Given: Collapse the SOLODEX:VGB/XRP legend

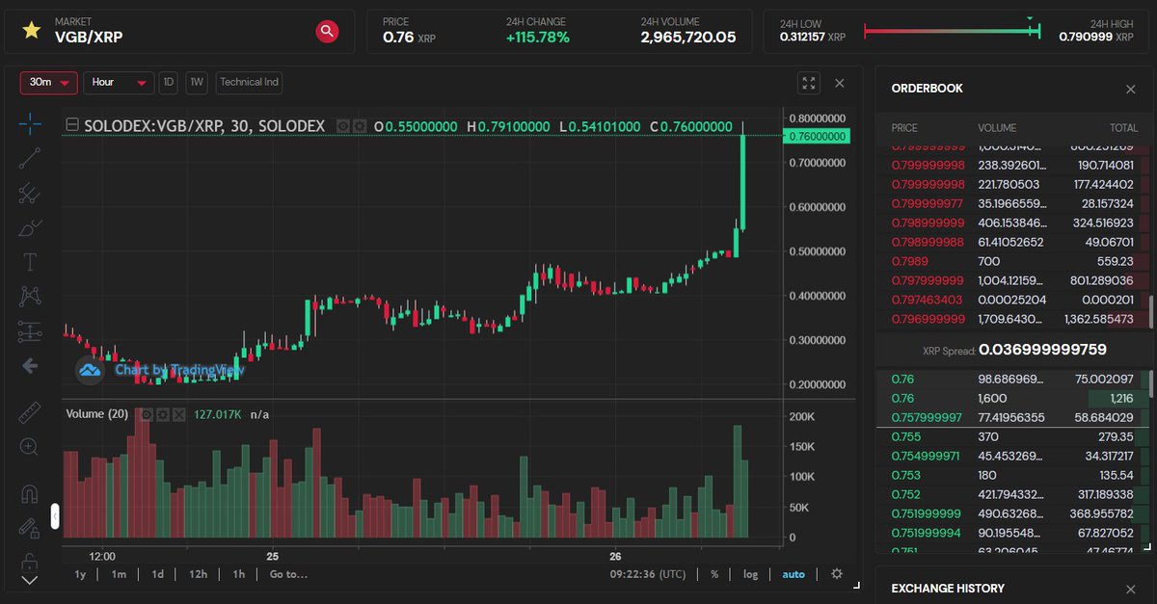Looking at the screenshot, I should pos(72,125).
